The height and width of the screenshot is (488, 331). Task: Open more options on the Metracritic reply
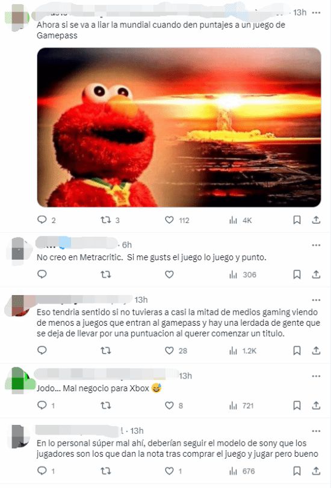pyautogui.click(x=316, y=245)
